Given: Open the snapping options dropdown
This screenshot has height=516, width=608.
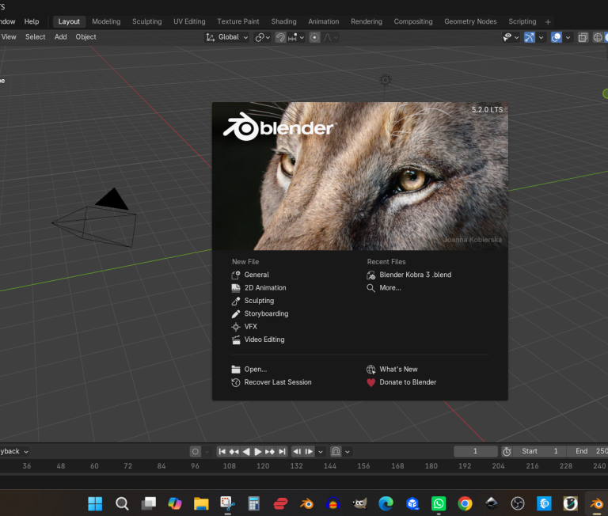Looking at the screenshot, I should [297, 37].
